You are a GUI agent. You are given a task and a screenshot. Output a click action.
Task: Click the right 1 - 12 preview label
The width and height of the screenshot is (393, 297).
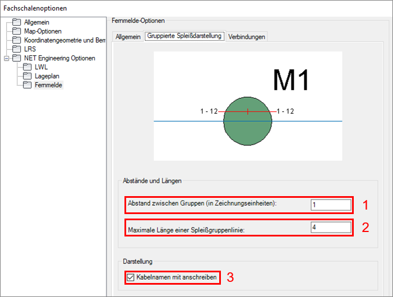[x=285, y=112]
